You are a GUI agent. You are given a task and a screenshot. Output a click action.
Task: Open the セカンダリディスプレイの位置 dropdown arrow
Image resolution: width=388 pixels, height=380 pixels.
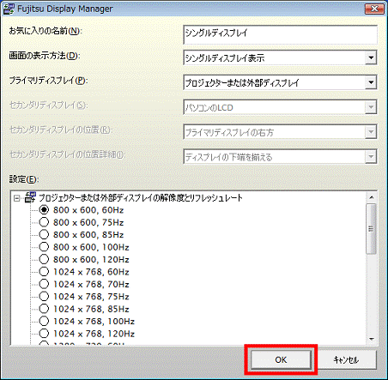pyautogui.click(x=371, y=132)
